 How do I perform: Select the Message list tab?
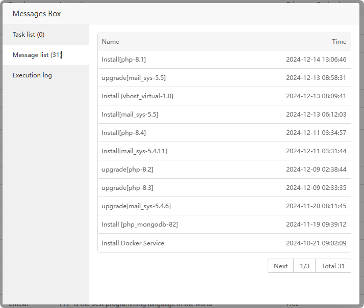37,55
